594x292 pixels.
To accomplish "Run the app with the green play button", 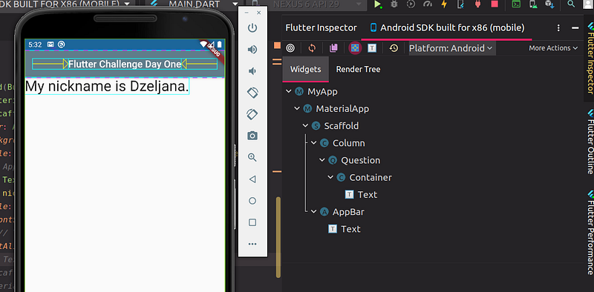I will [x=377, y=4].
